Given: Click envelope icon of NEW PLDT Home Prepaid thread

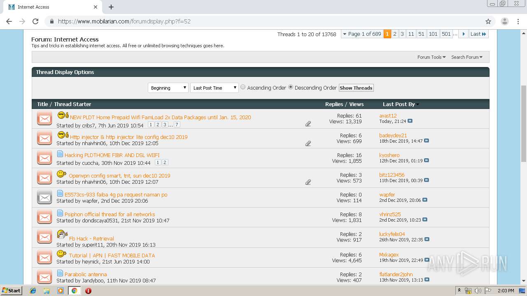Looking at the screenshot, I should [44, 118].
